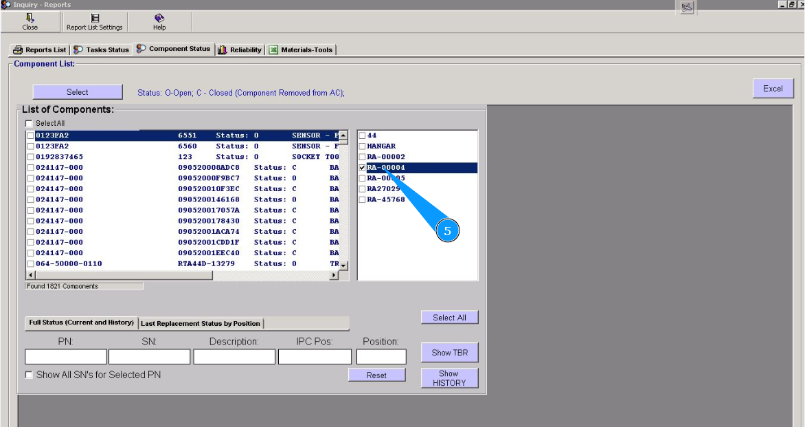Viewport: 805px width, 427px height.
Task: Click the PN input field
Action: pyautogui.click(x=66, y=356)
